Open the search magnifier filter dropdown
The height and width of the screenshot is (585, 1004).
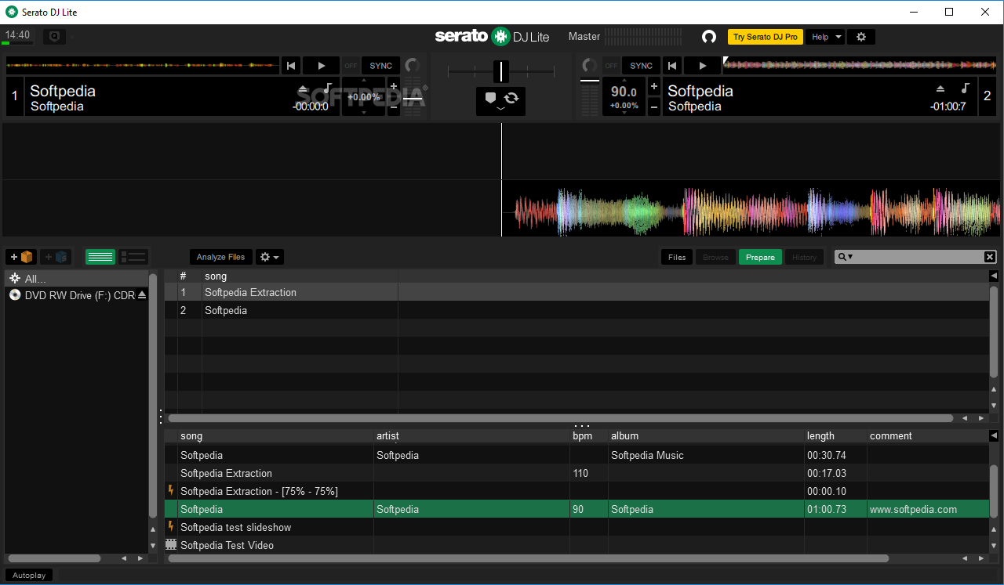pyautogui.click(x=845, y=257)
